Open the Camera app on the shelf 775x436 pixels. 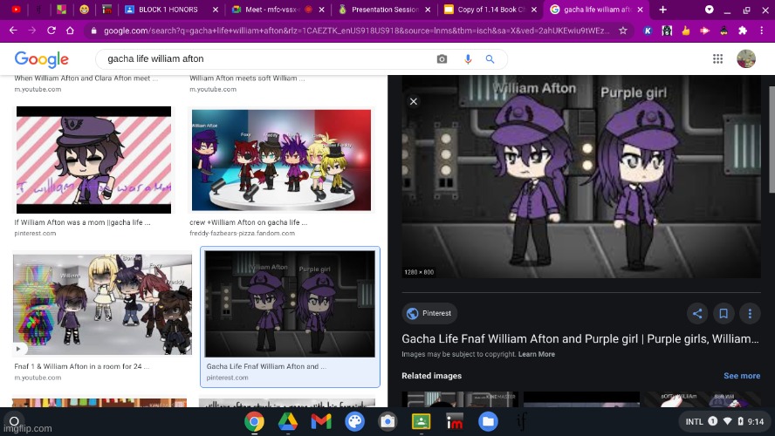(x=387, y=422)
